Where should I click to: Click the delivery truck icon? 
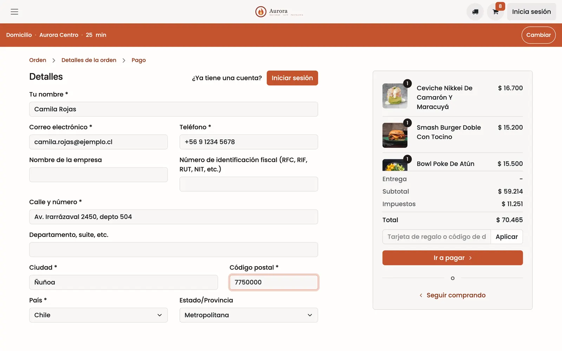(475, 12)
